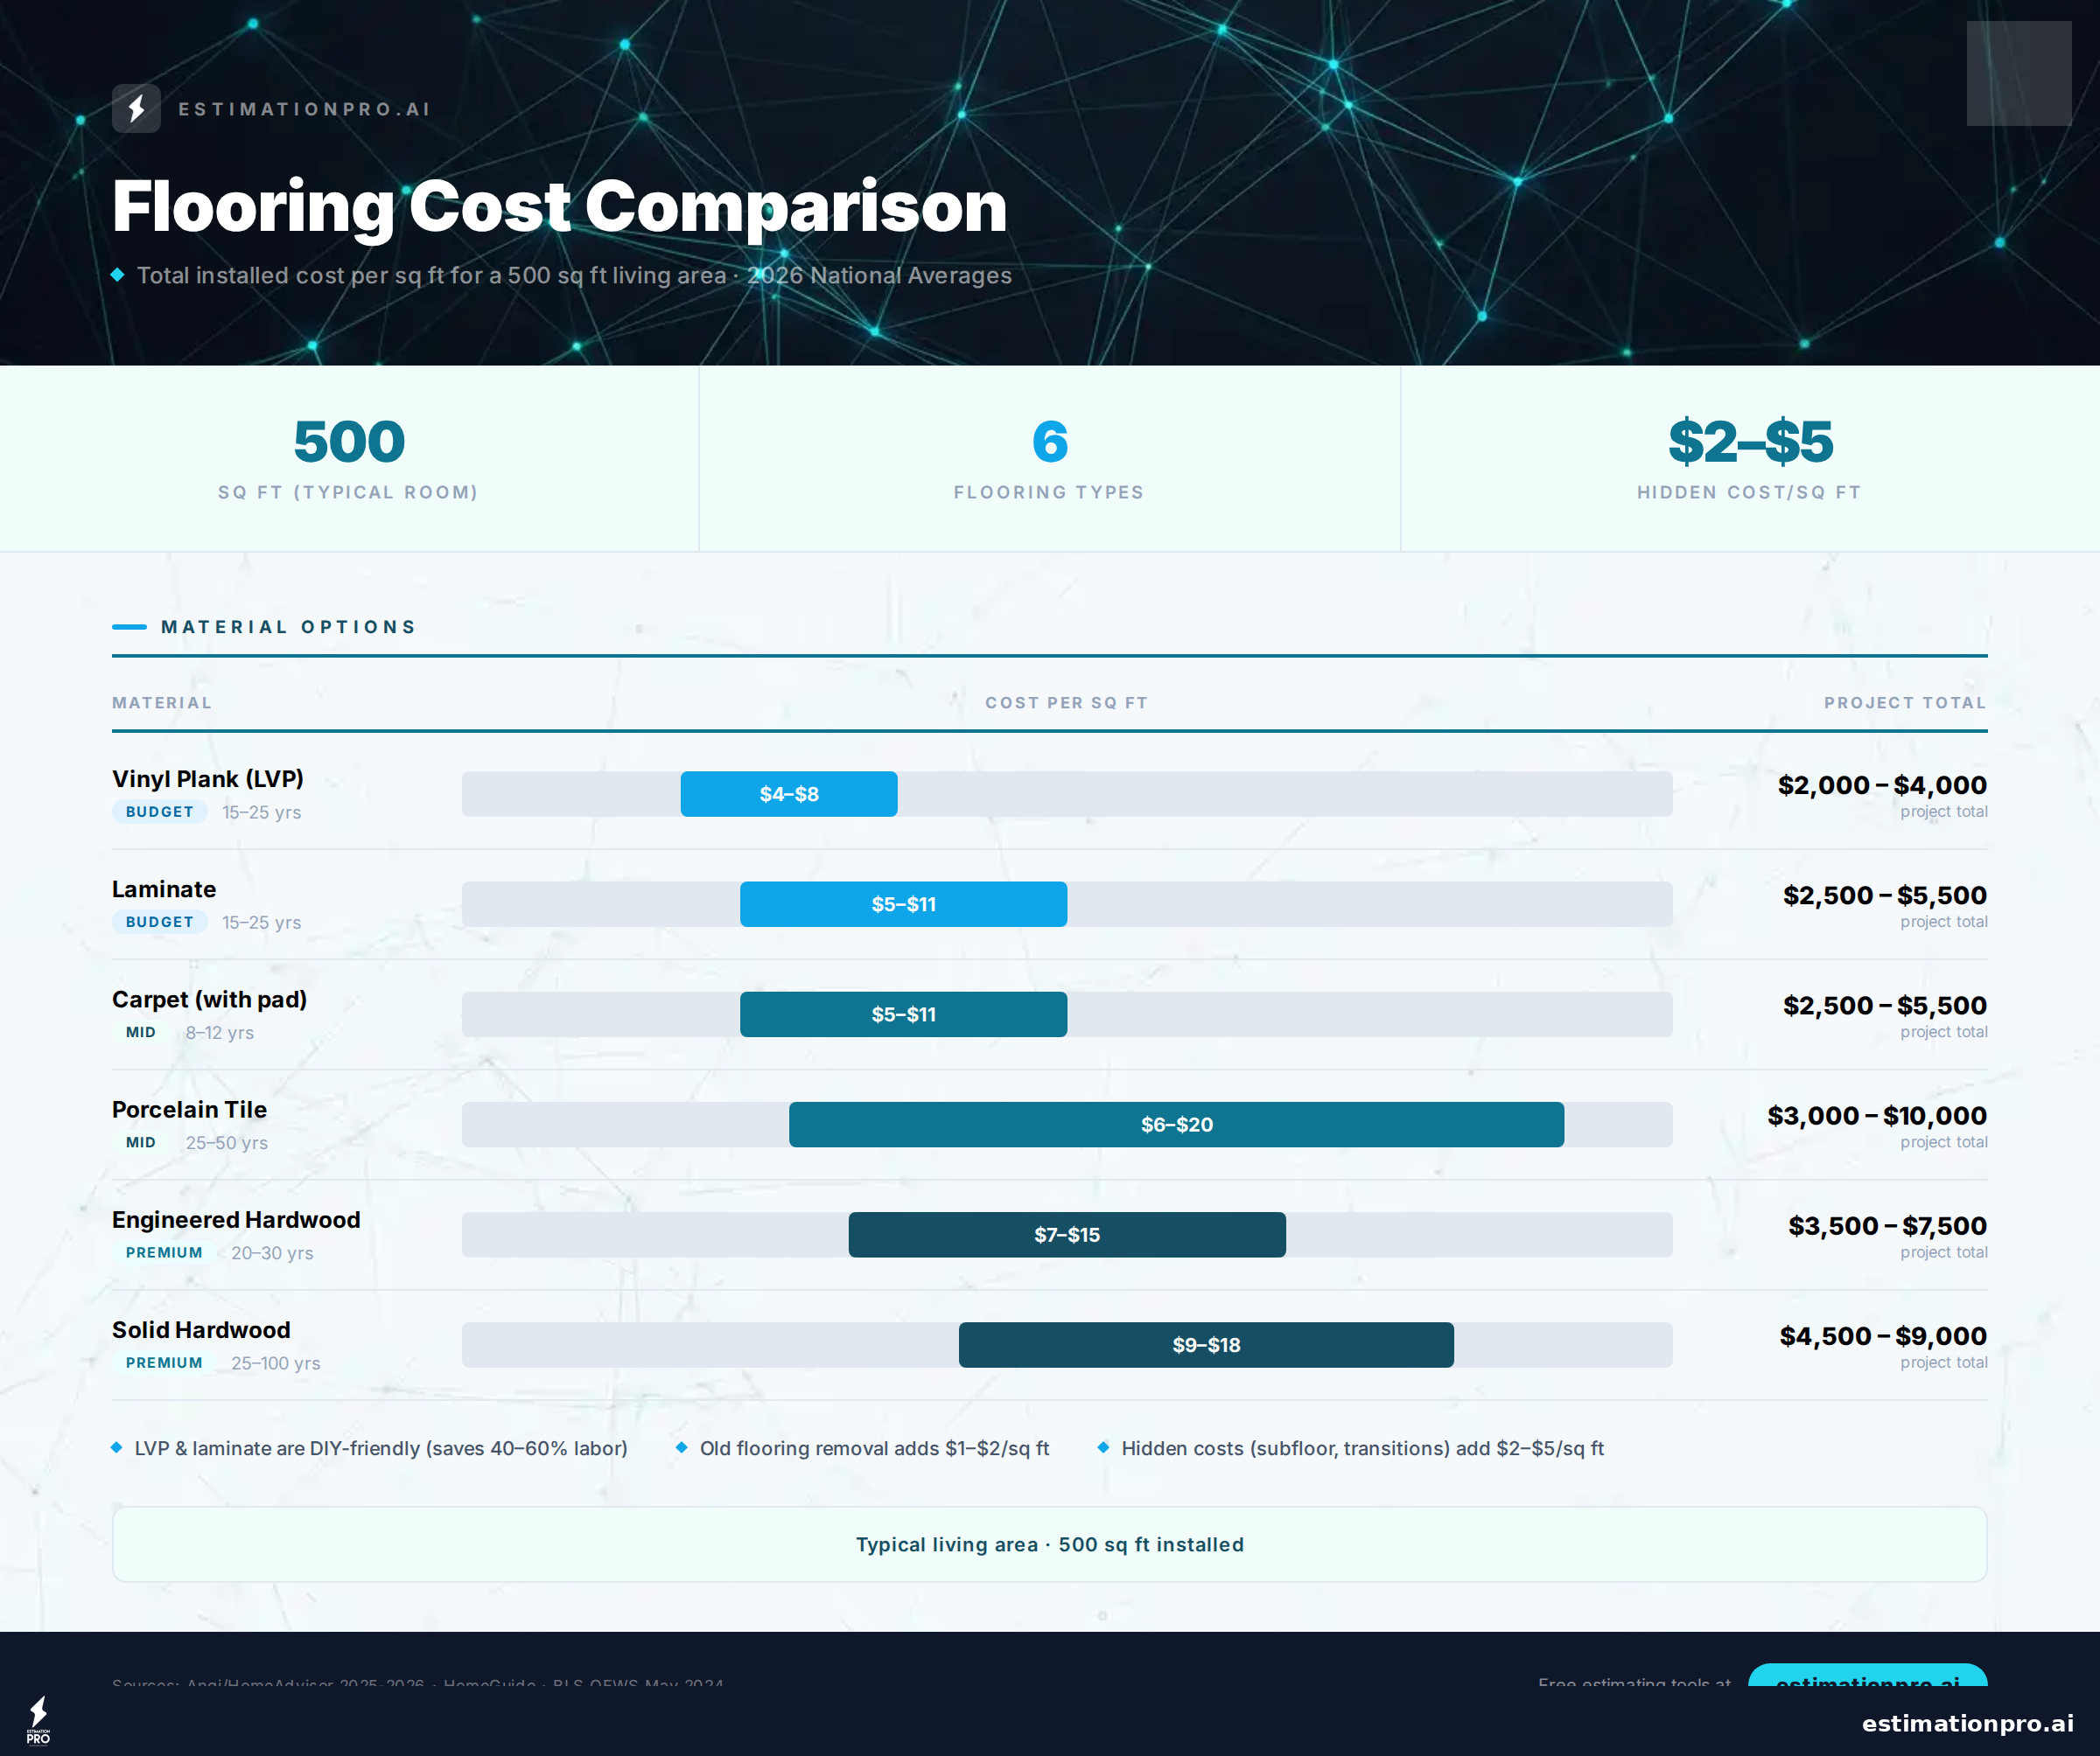Click the diamond icon beside the subtitle text
This screenshot has height=1756, width=2100.
click(119, 275)
